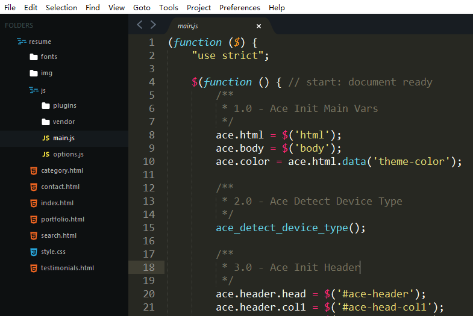Screen dimensions: 473x316
Task: Open the Help menu
Action: (x=277, y=8)
